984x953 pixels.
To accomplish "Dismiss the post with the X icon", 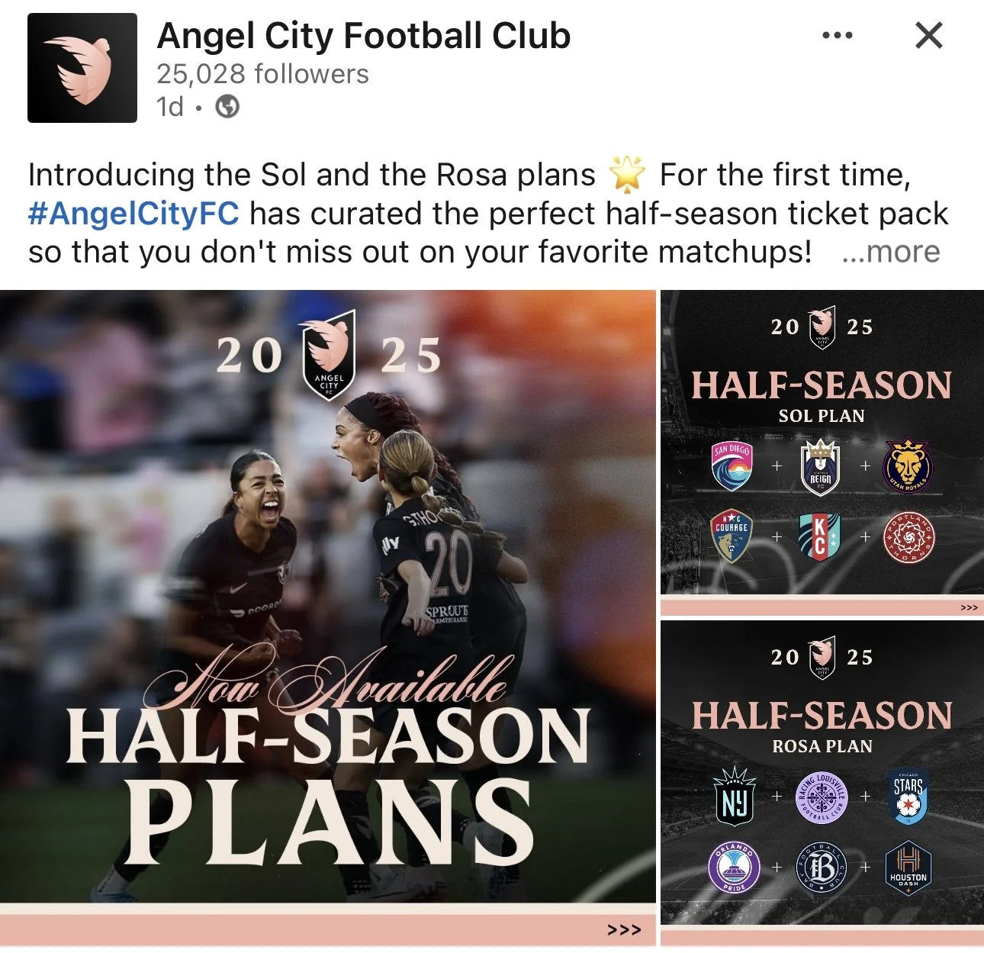I will point(928,35).
